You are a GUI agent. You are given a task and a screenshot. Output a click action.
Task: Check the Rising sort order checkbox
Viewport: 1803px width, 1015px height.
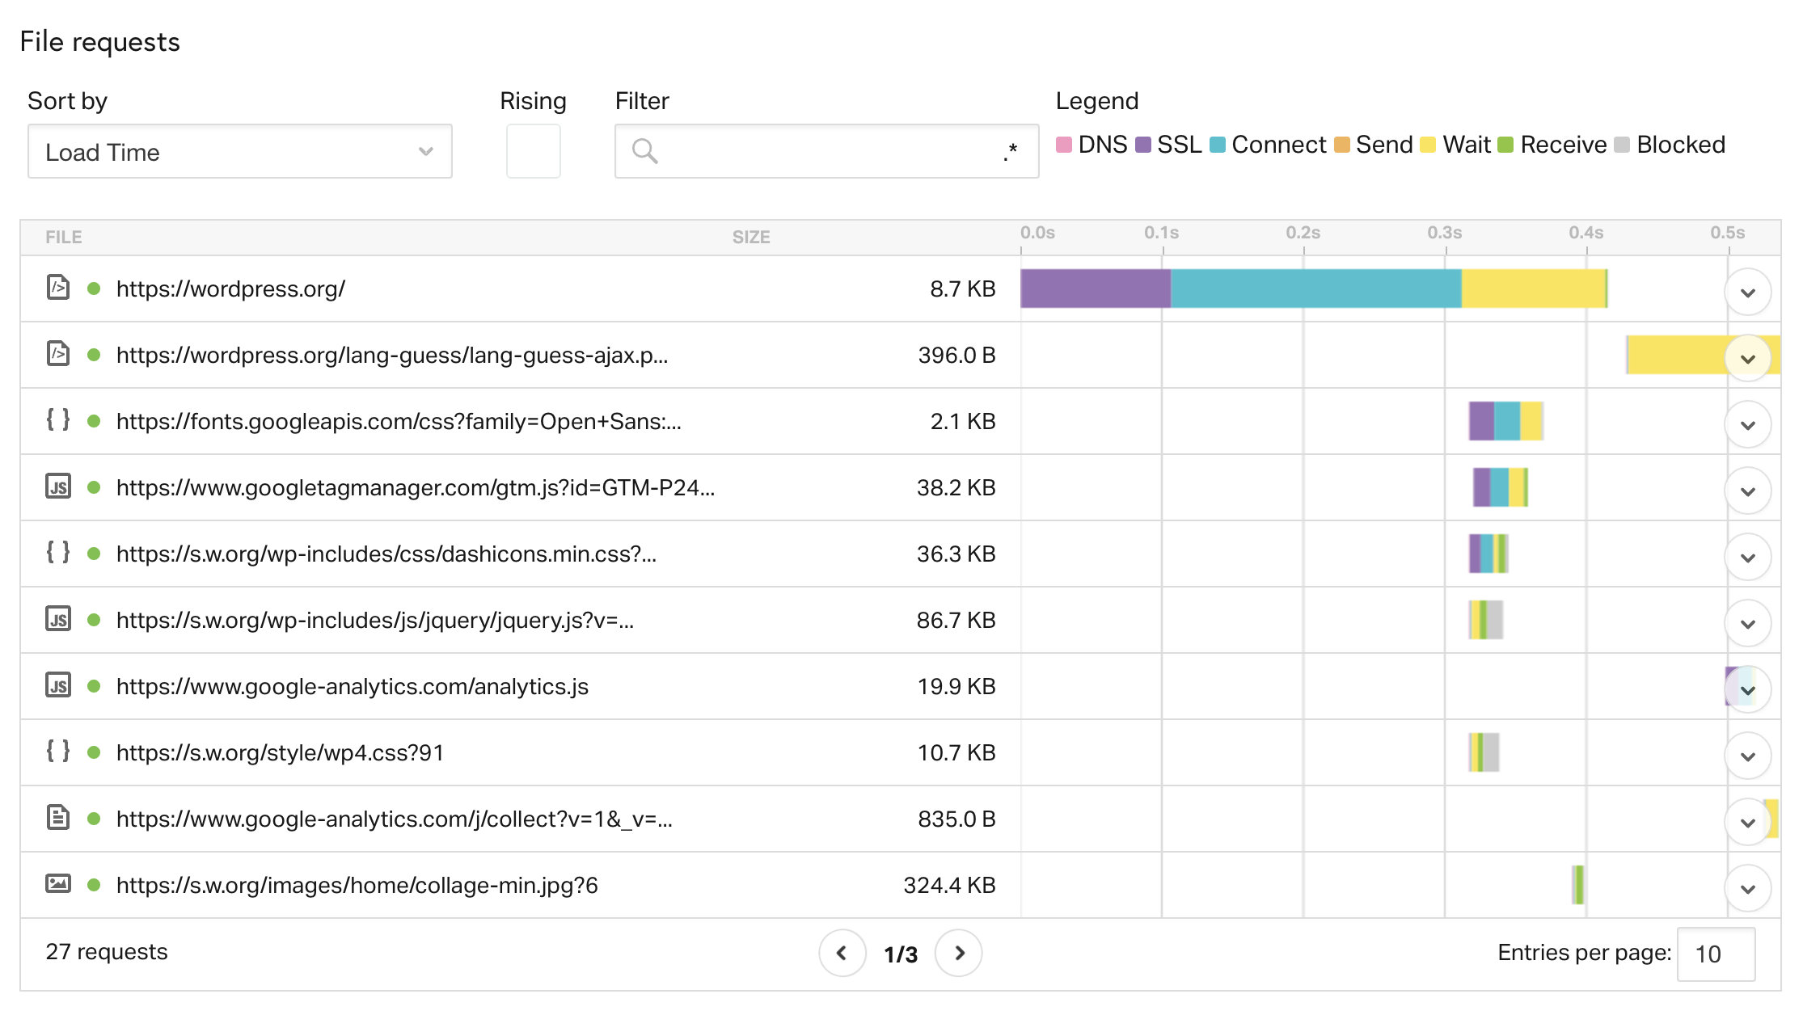click(533, 151)
